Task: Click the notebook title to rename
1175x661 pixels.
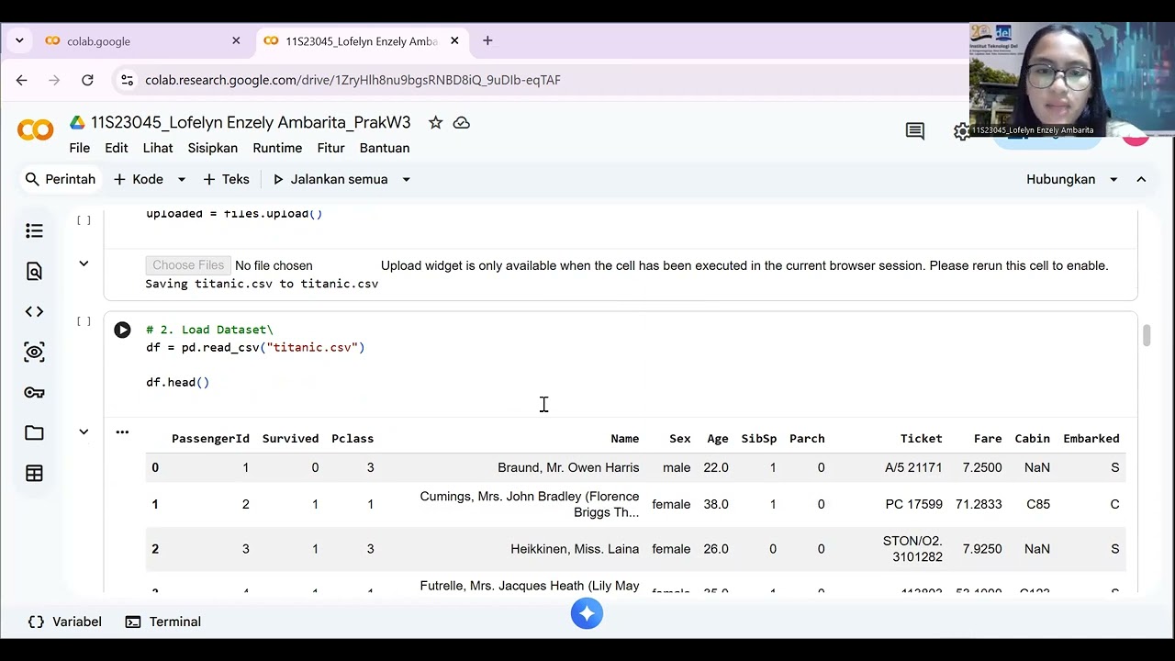Action: [251, 122]
